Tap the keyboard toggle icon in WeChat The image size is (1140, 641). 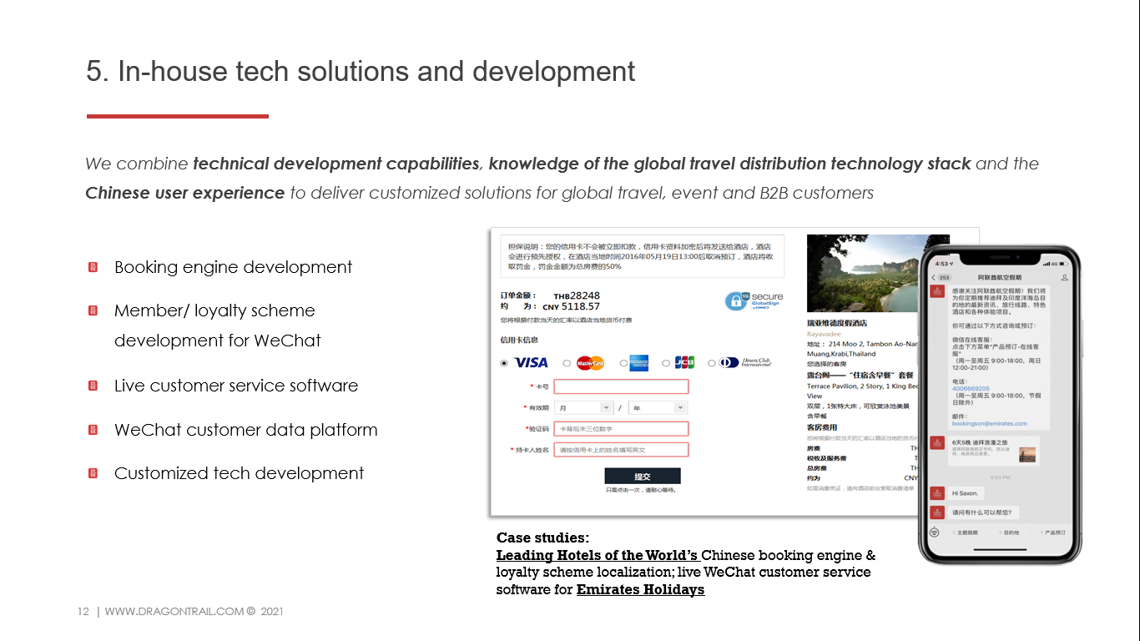(x=935, y=532)
